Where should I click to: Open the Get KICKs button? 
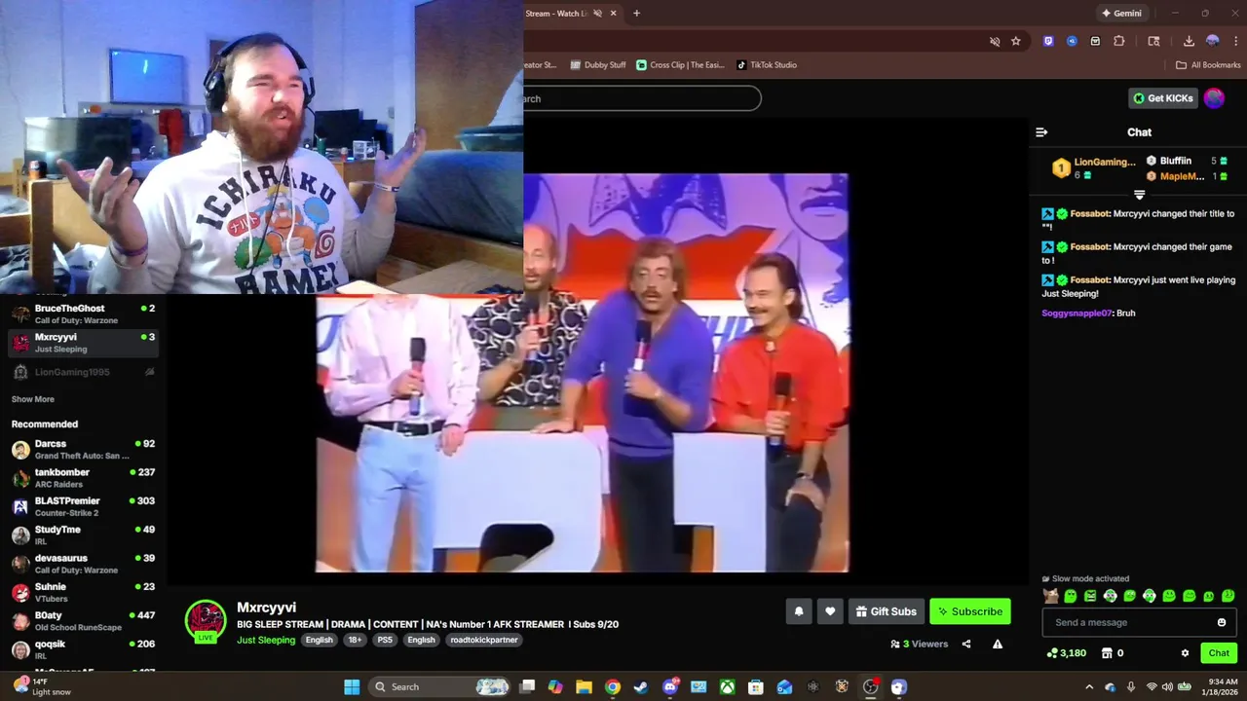coord(1163,98)
